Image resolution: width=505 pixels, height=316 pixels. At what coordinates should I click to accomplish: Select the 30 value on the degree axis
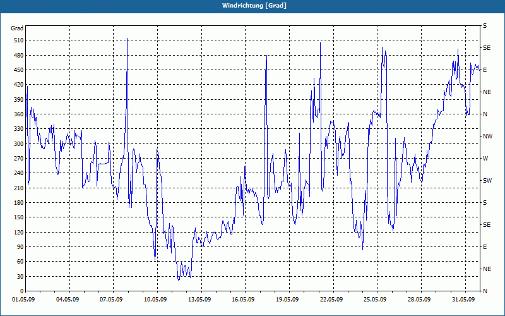point(20,276)
